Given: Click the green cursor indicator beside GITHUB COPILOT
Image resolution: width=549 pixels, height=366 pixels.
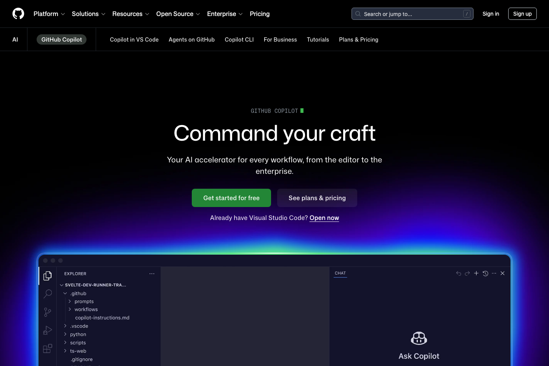Looking at the screenshot, I should pos(302,111).
